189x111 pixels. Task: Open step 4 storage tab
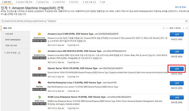[59, 2]
